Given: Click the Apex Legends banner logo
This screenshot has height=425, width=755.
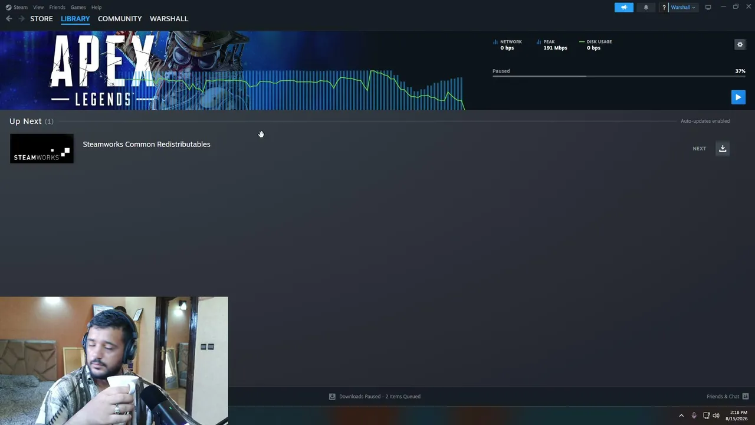Looking at the screenshot, I should tap(103, 71).
